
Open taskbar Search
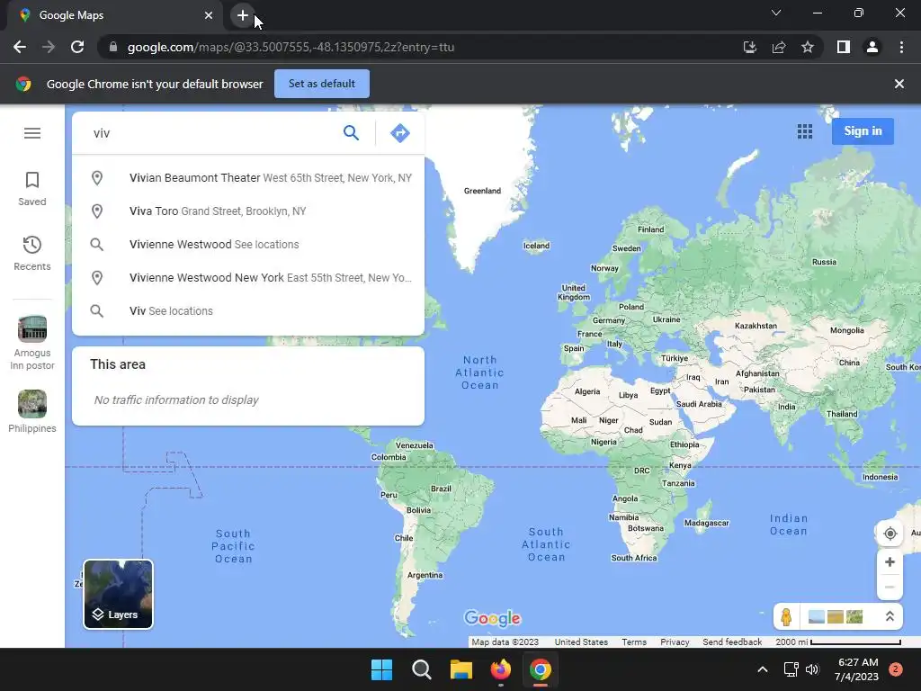[x=421, y=669]
